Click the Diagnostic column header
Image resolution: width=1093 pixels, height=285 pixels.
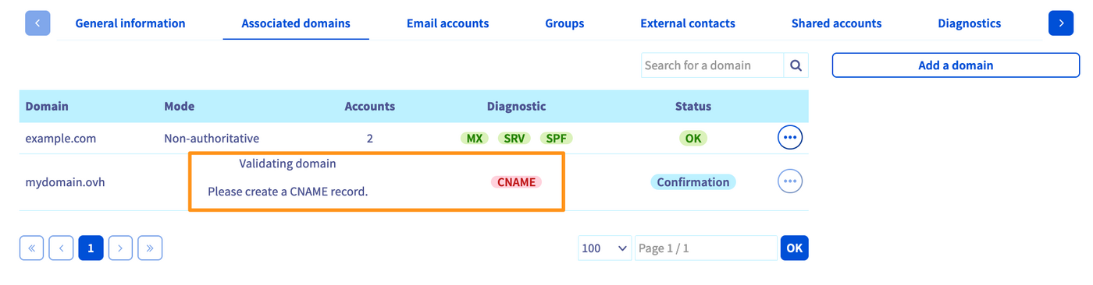(516, 106)
